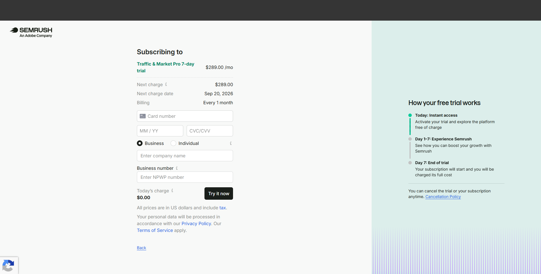Viewport: 541px width, 274px height.
Task: Click the credit card icon in Card number
Action: 143,116
